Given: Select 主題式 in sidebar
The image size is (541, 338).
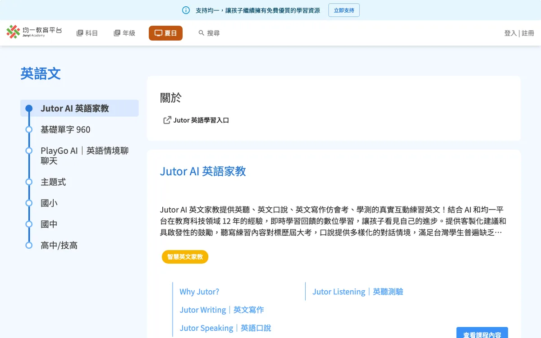Looking at the screenshot, I should point(53,182).
